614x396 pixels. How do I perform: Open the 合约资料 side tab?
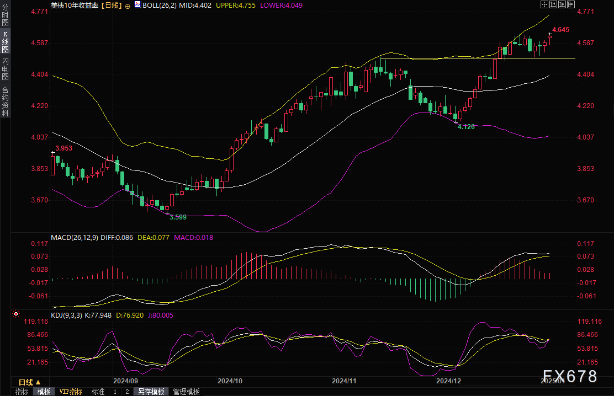(5, 101)
